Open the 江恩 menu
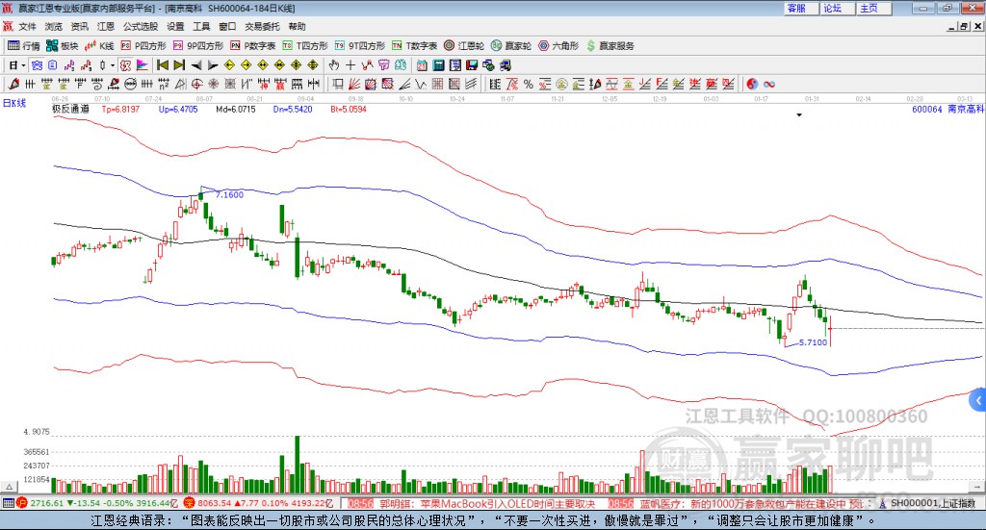Screen dimensions: 986x530 (x=105, y=26)
